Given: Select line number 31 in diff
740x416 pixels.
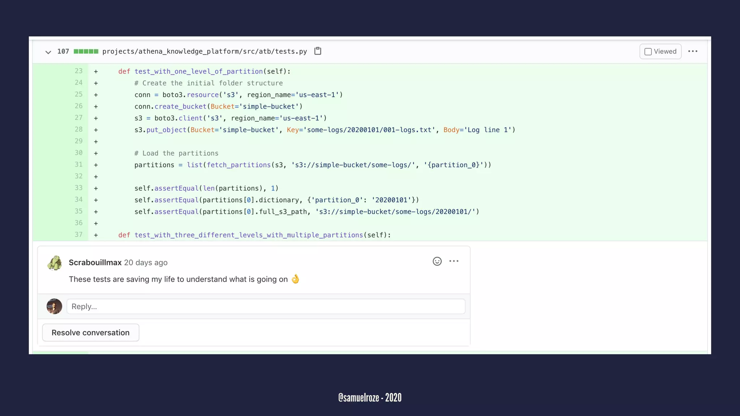Looking at the screenshot, I should (x=78, y=165).
